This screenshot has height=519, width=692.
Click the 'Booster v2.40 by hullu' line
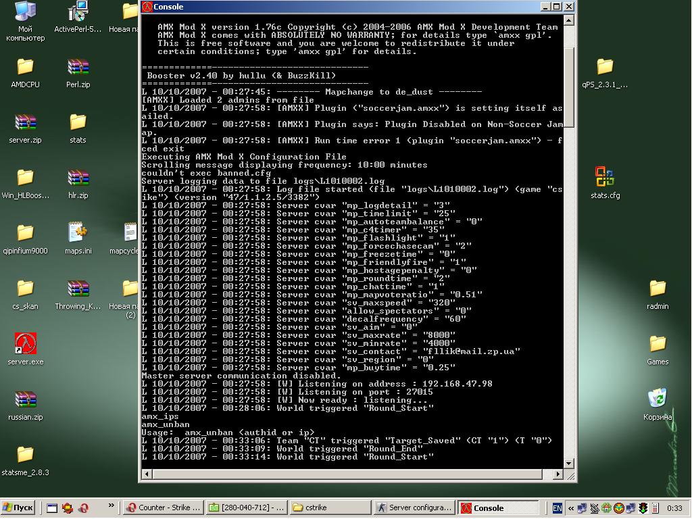pyautogui.click(x=241, y=76)
